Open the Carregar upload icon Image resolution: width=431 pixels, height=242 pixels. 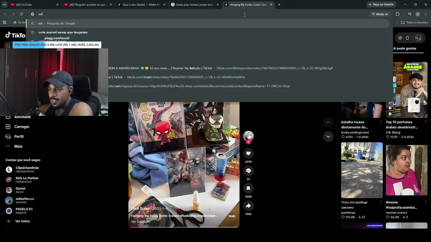pos(8,127)
